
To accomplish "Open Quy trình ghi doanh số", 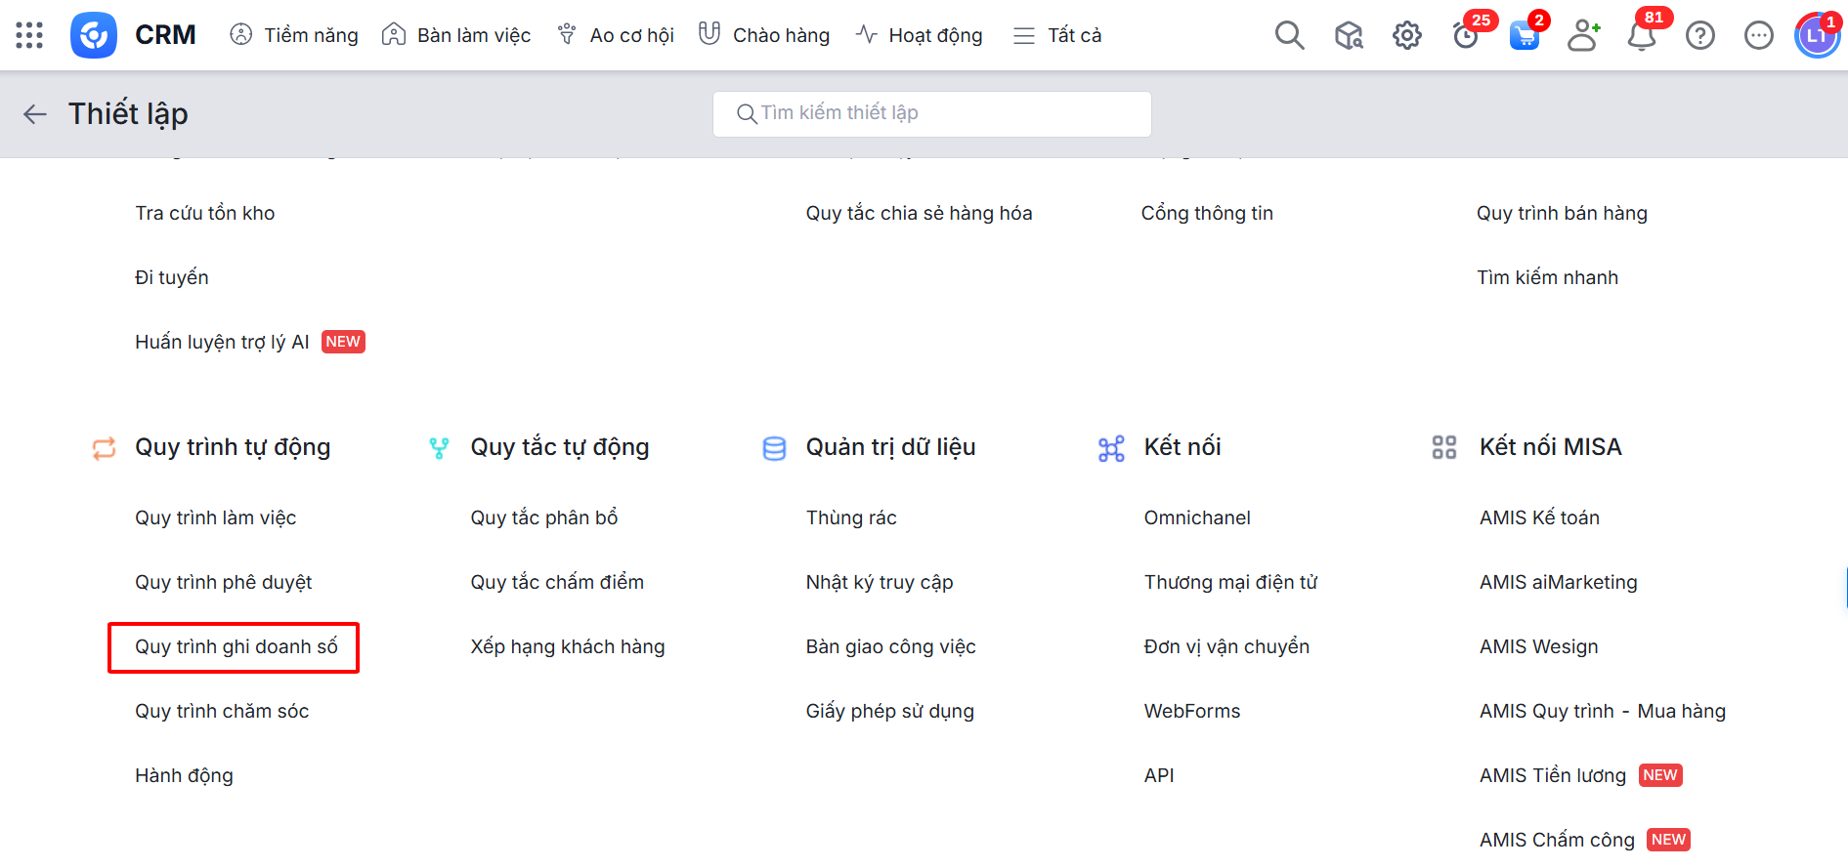I will tap(236, 647).
